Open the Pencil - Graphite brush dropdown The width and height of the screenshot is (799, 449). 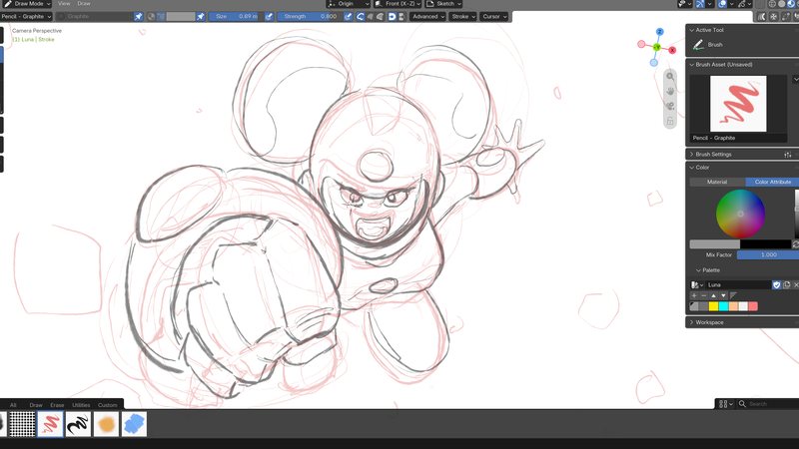[27, 16]
